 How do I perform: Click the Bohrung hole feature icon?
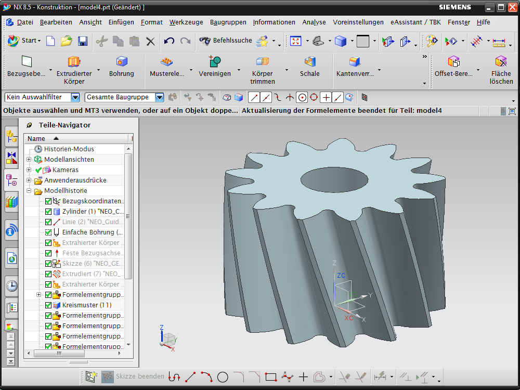point(122,62)
